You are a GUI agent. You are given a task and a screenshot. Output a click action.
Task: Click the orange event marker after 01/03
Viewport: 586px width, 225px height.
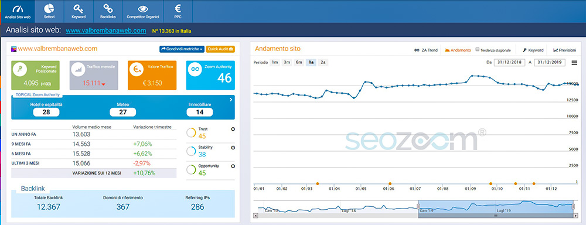click(x=317, y=183)
